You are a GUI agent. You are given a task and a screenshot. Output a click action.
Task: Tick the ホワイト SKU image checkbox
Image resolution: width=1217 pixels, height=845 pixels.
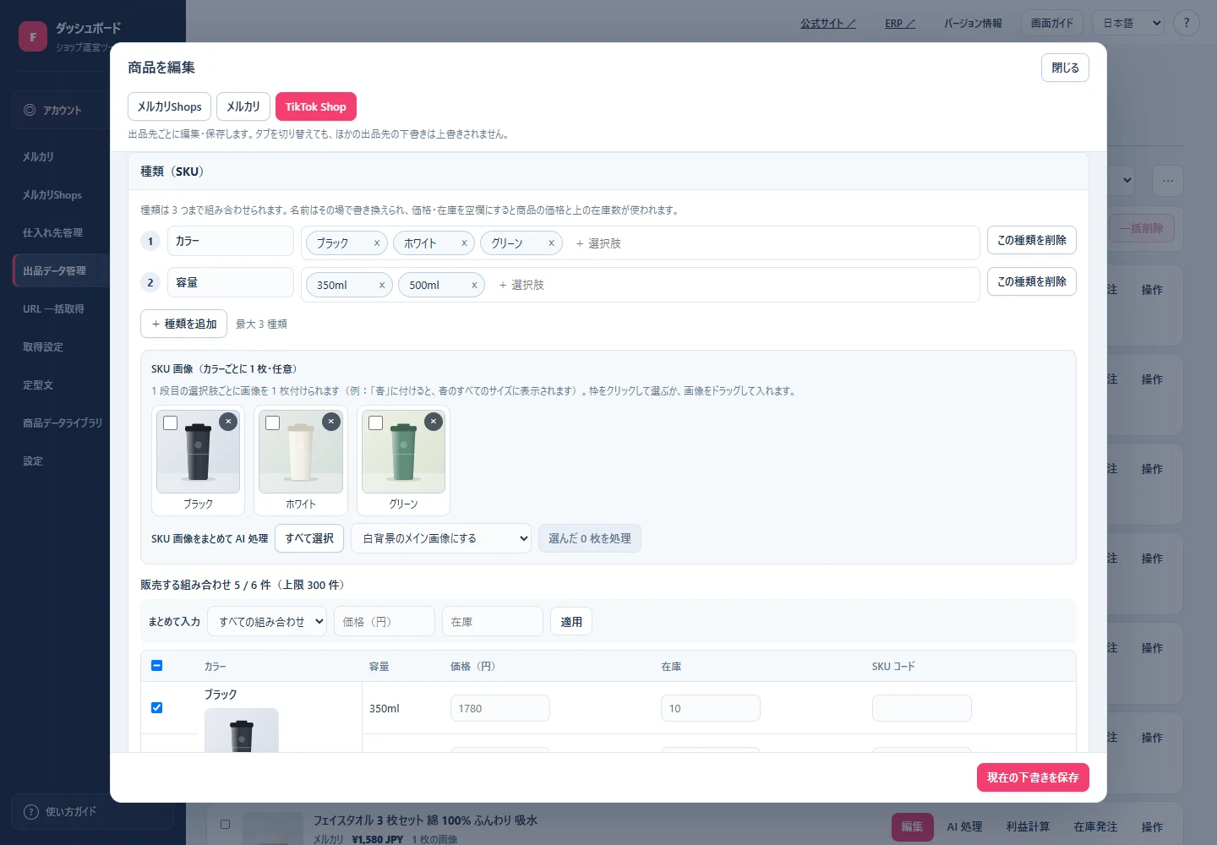click(273, 422)
